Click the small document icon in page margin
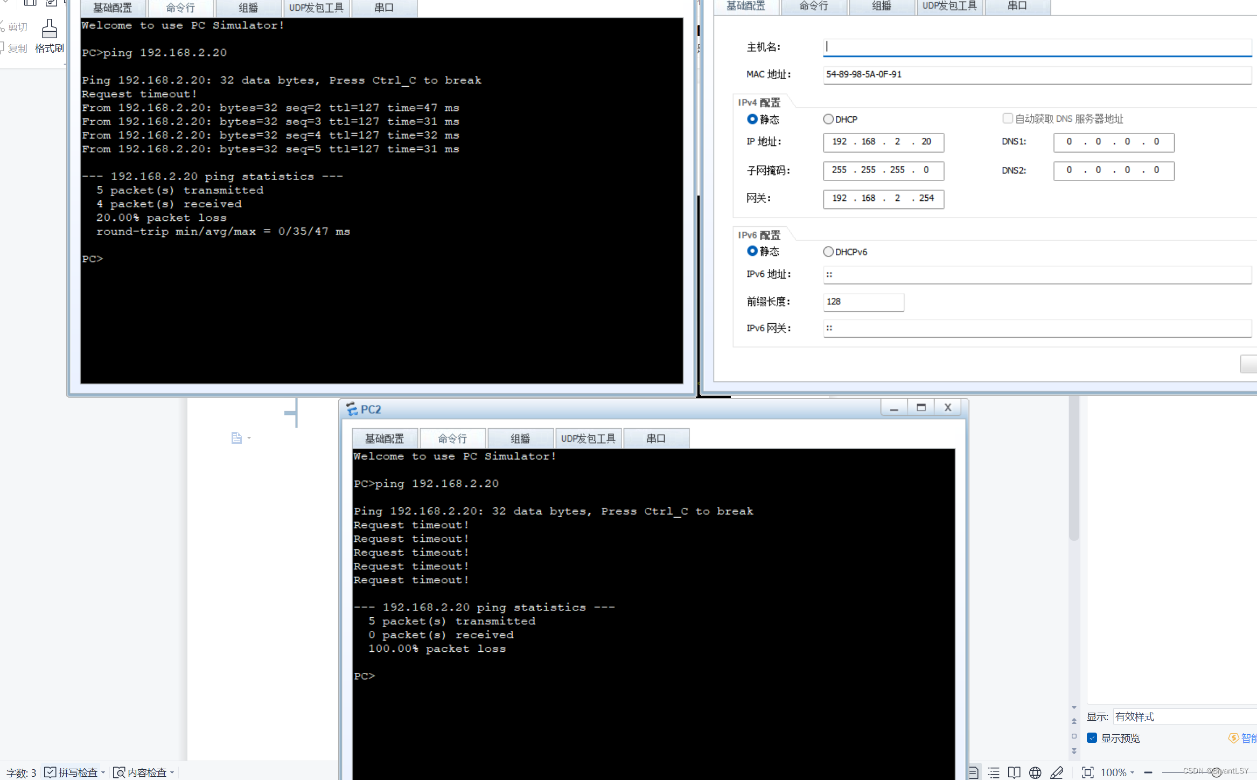This screenshot has width=1257, height=780. click(236, 438)
